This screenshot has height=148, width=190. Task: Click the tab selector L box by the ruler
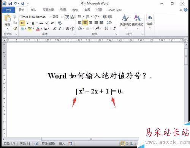coord(5,40)
